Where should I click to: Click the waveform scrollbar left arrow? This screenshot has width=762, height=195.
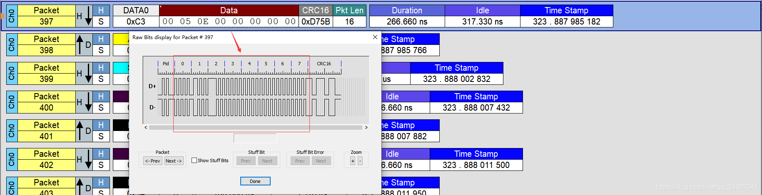point(146,128)
